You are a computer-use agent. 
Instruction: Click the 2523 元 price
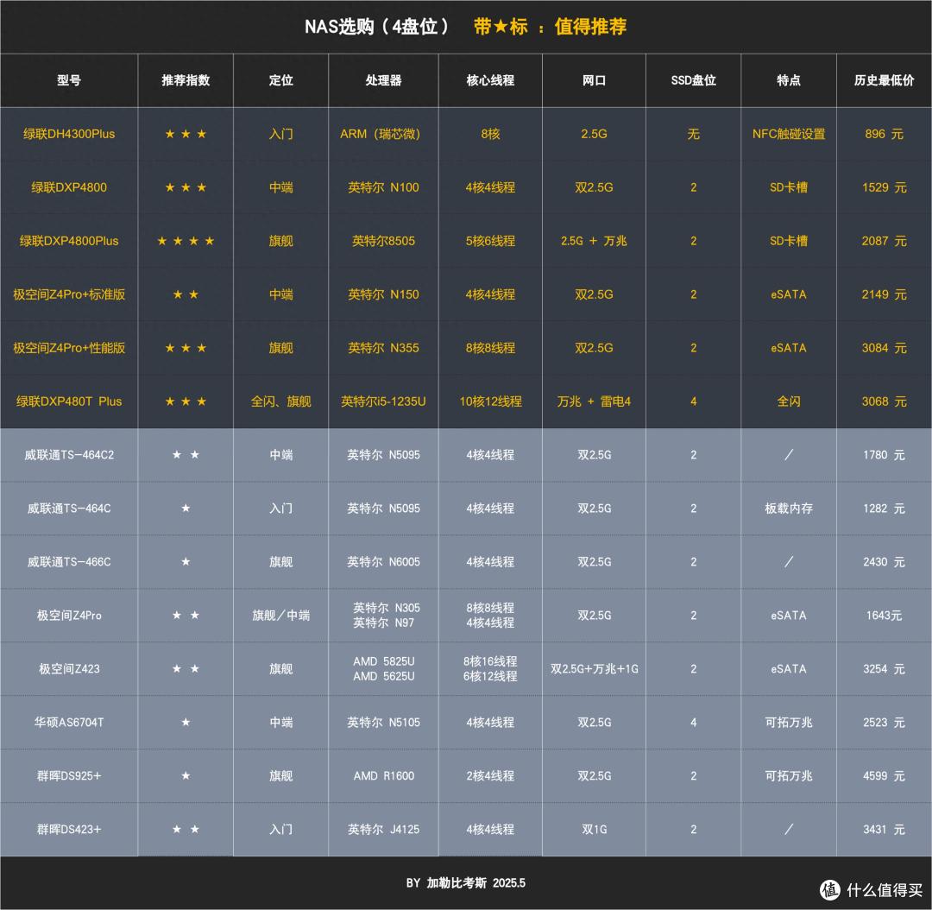[884, 723]
